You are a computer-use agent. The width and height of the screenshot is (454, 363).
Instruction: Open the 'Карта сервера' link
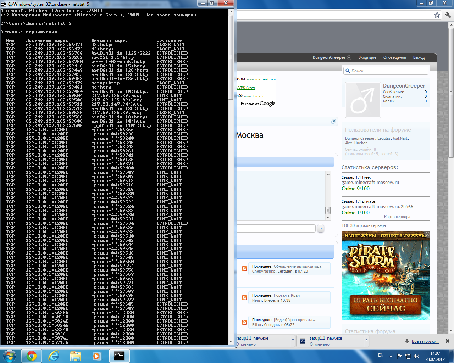click(x=397, y=217)
